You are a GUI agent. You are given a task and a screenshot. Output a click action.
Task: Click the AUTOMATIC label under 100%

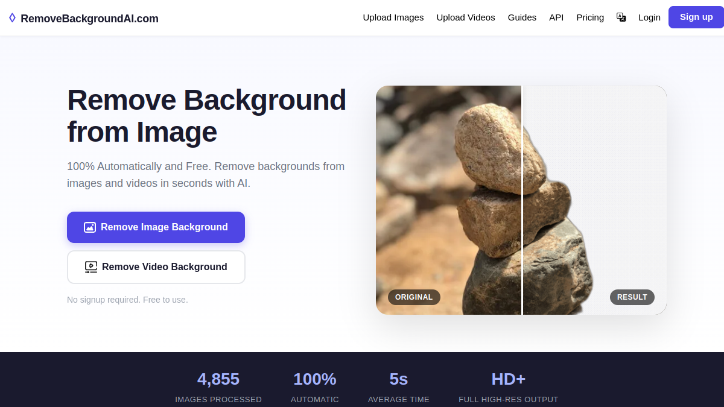coord(315,399)
